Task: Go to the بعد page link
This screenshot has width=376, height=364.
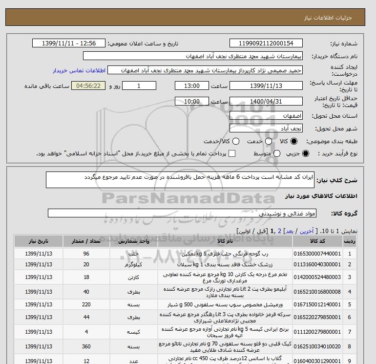Action: tap(290, 231)
